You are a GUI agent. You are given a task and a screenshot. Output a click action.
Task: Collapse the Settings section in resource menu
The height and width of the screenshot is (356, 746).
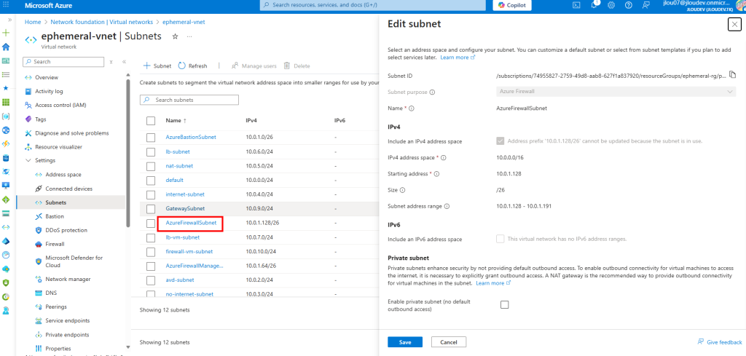coord(28,161)
